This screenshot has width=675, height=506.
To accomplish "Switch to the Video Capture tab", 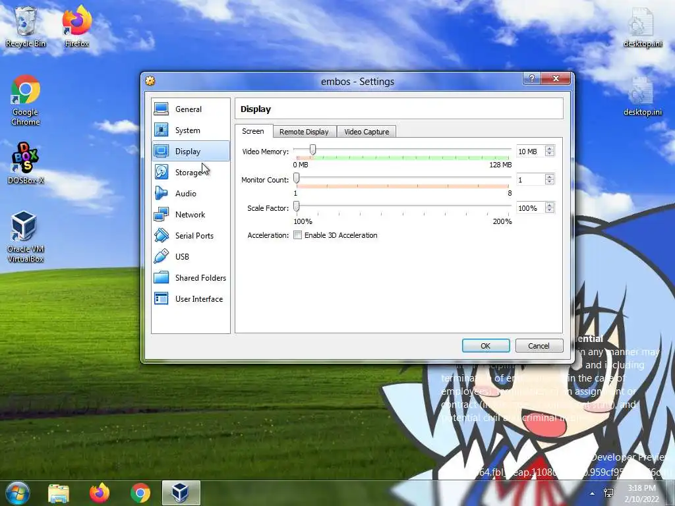I will coord(367,132).
